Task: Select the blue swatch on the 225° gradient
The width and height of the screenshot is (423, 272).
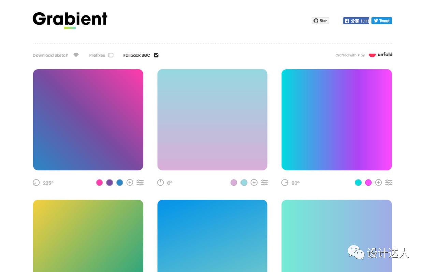Action: [x=120, y=183]
